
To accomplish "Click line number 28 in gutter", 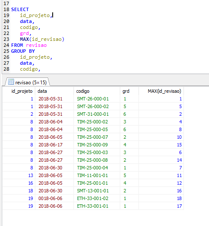I will pos(6,69).
